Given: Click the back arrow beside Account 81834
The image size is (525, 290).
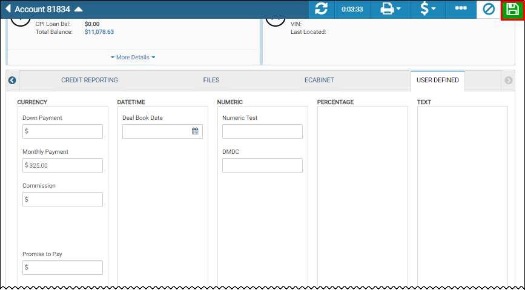Looking at the screenshot, I should [8, 9].
